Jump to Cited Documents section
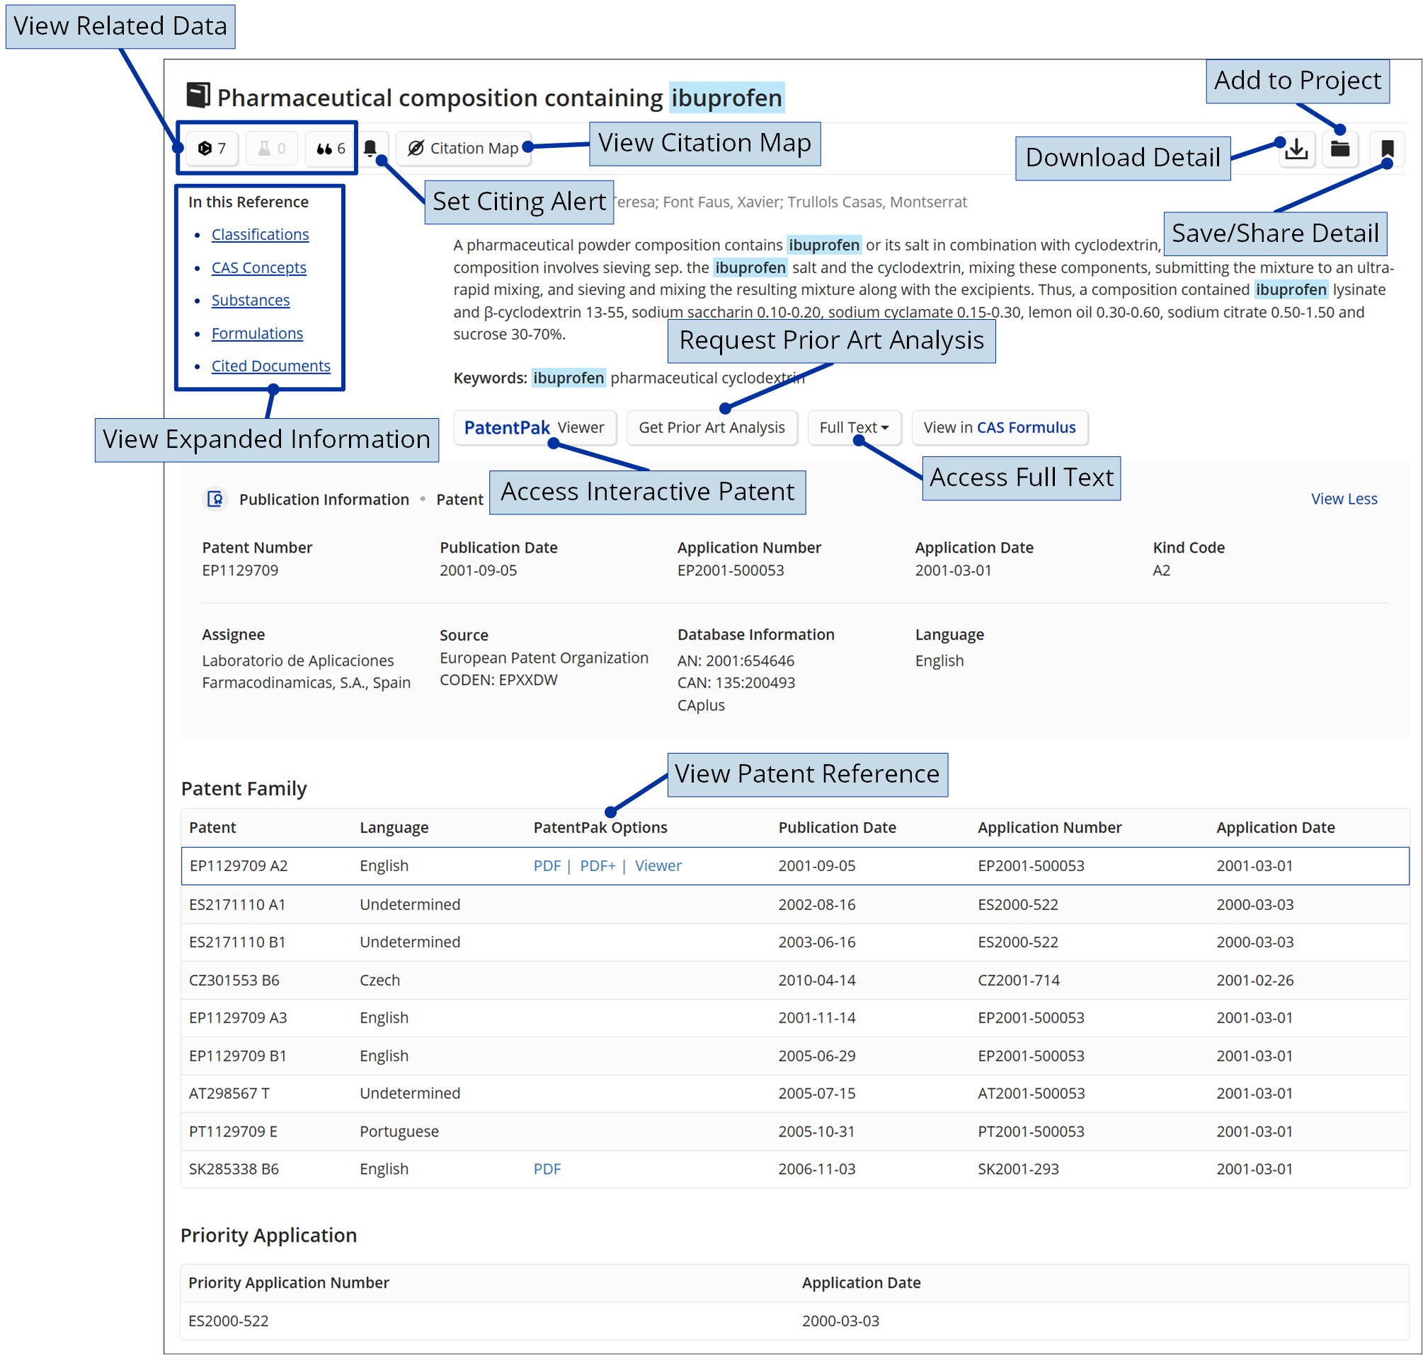 [271, 367]
